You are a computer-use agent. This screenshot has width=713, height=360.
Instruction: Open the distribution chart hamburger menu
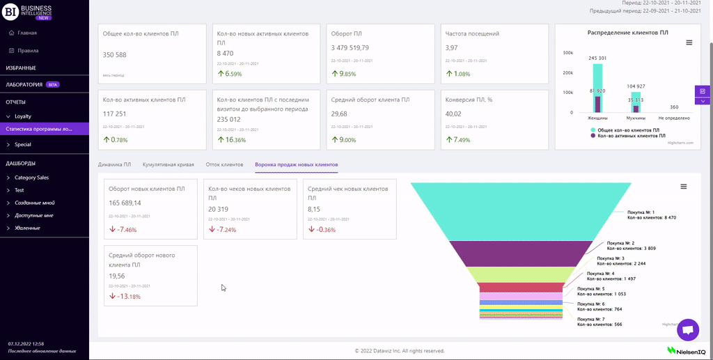point(689,42)
